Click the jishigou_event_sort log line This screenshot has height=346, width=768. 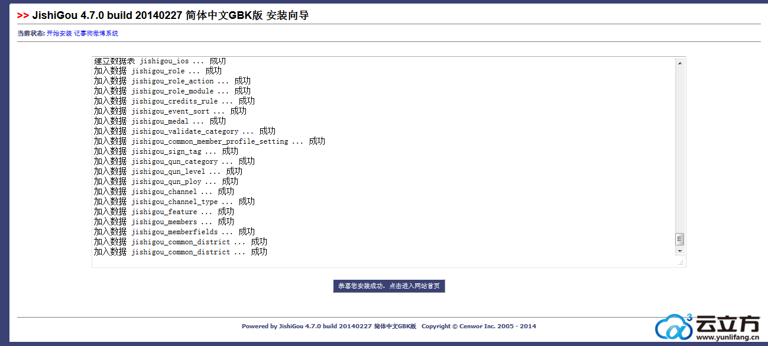170,111
